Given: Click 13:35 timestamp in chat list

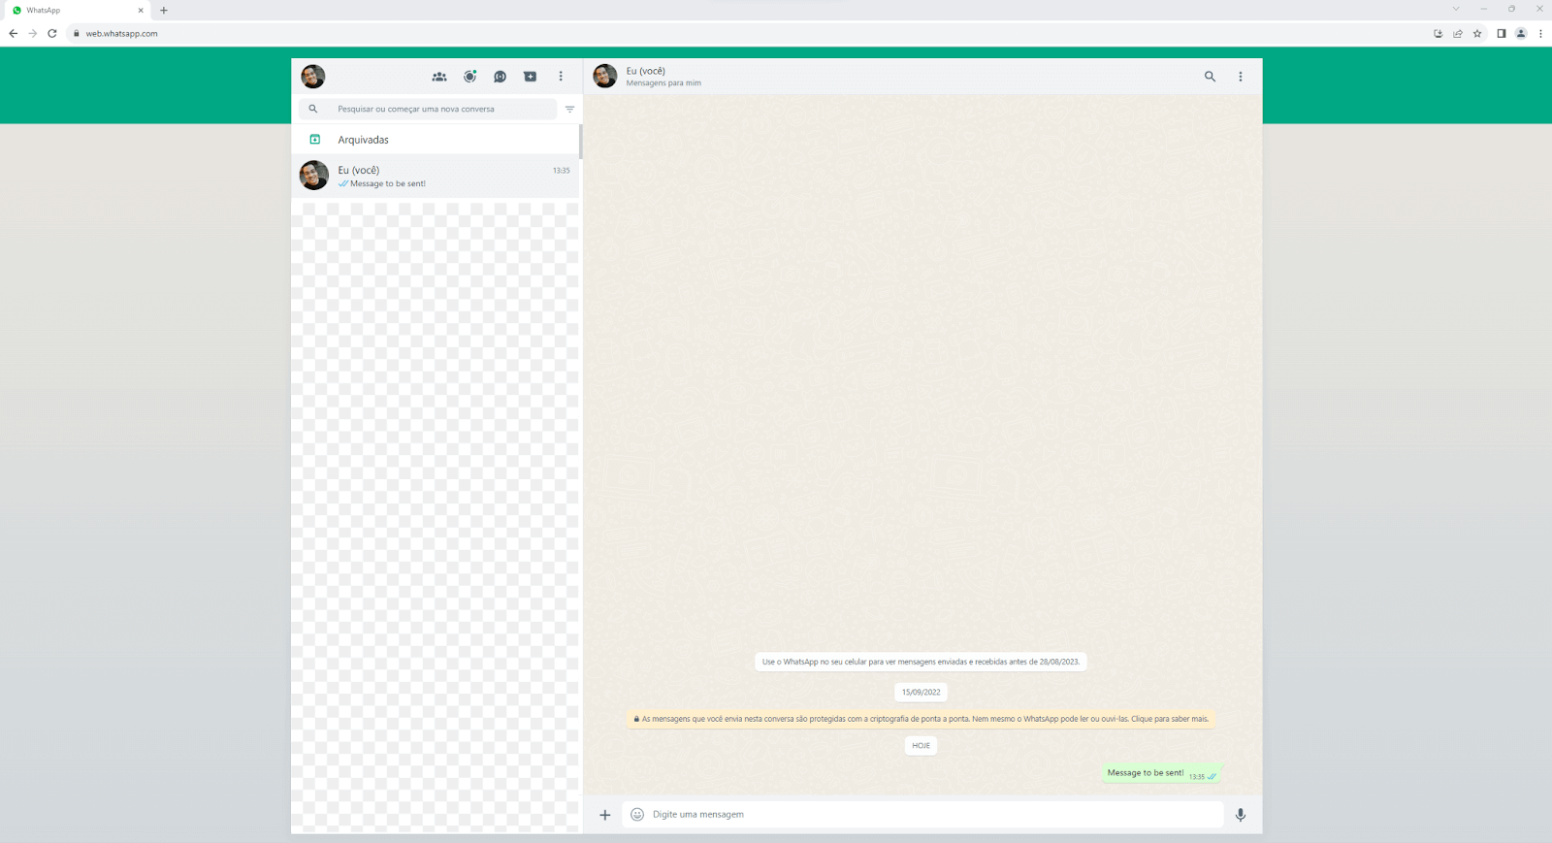Looking at the screenshot, I should pyautogui.click(x=562, y=171).
